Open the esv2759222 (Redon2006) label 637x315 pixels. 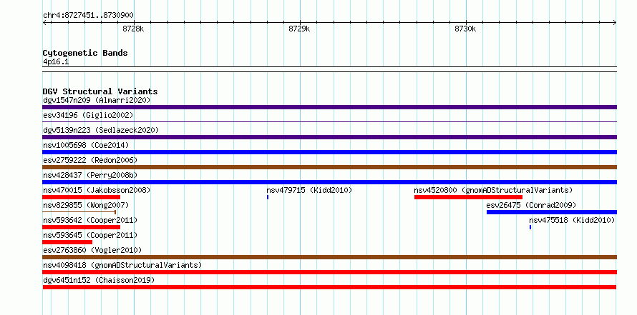[90, 160]
